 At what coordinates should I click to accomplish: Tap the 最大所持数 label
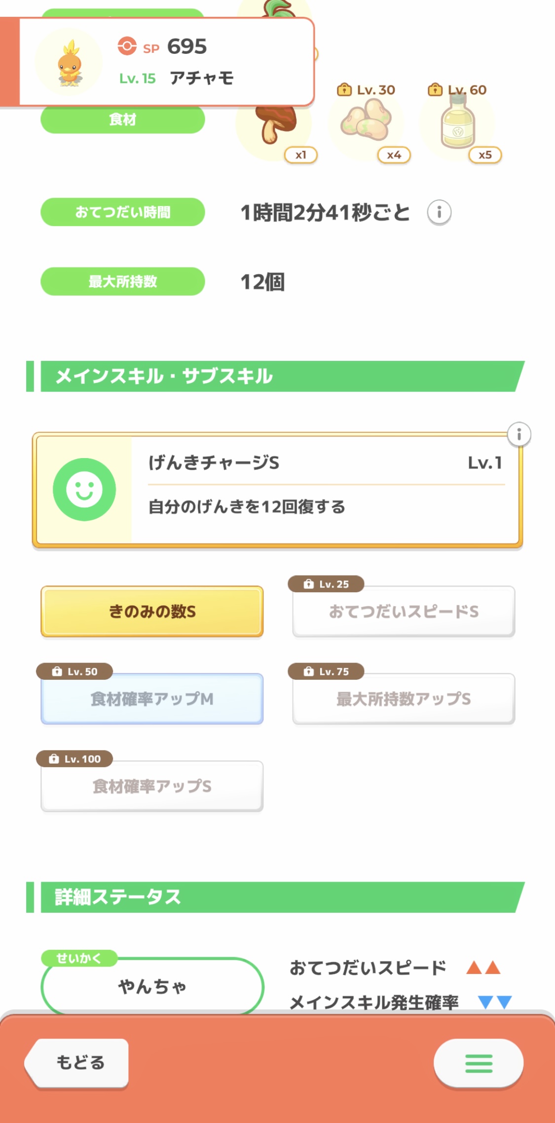pos(122,281)
